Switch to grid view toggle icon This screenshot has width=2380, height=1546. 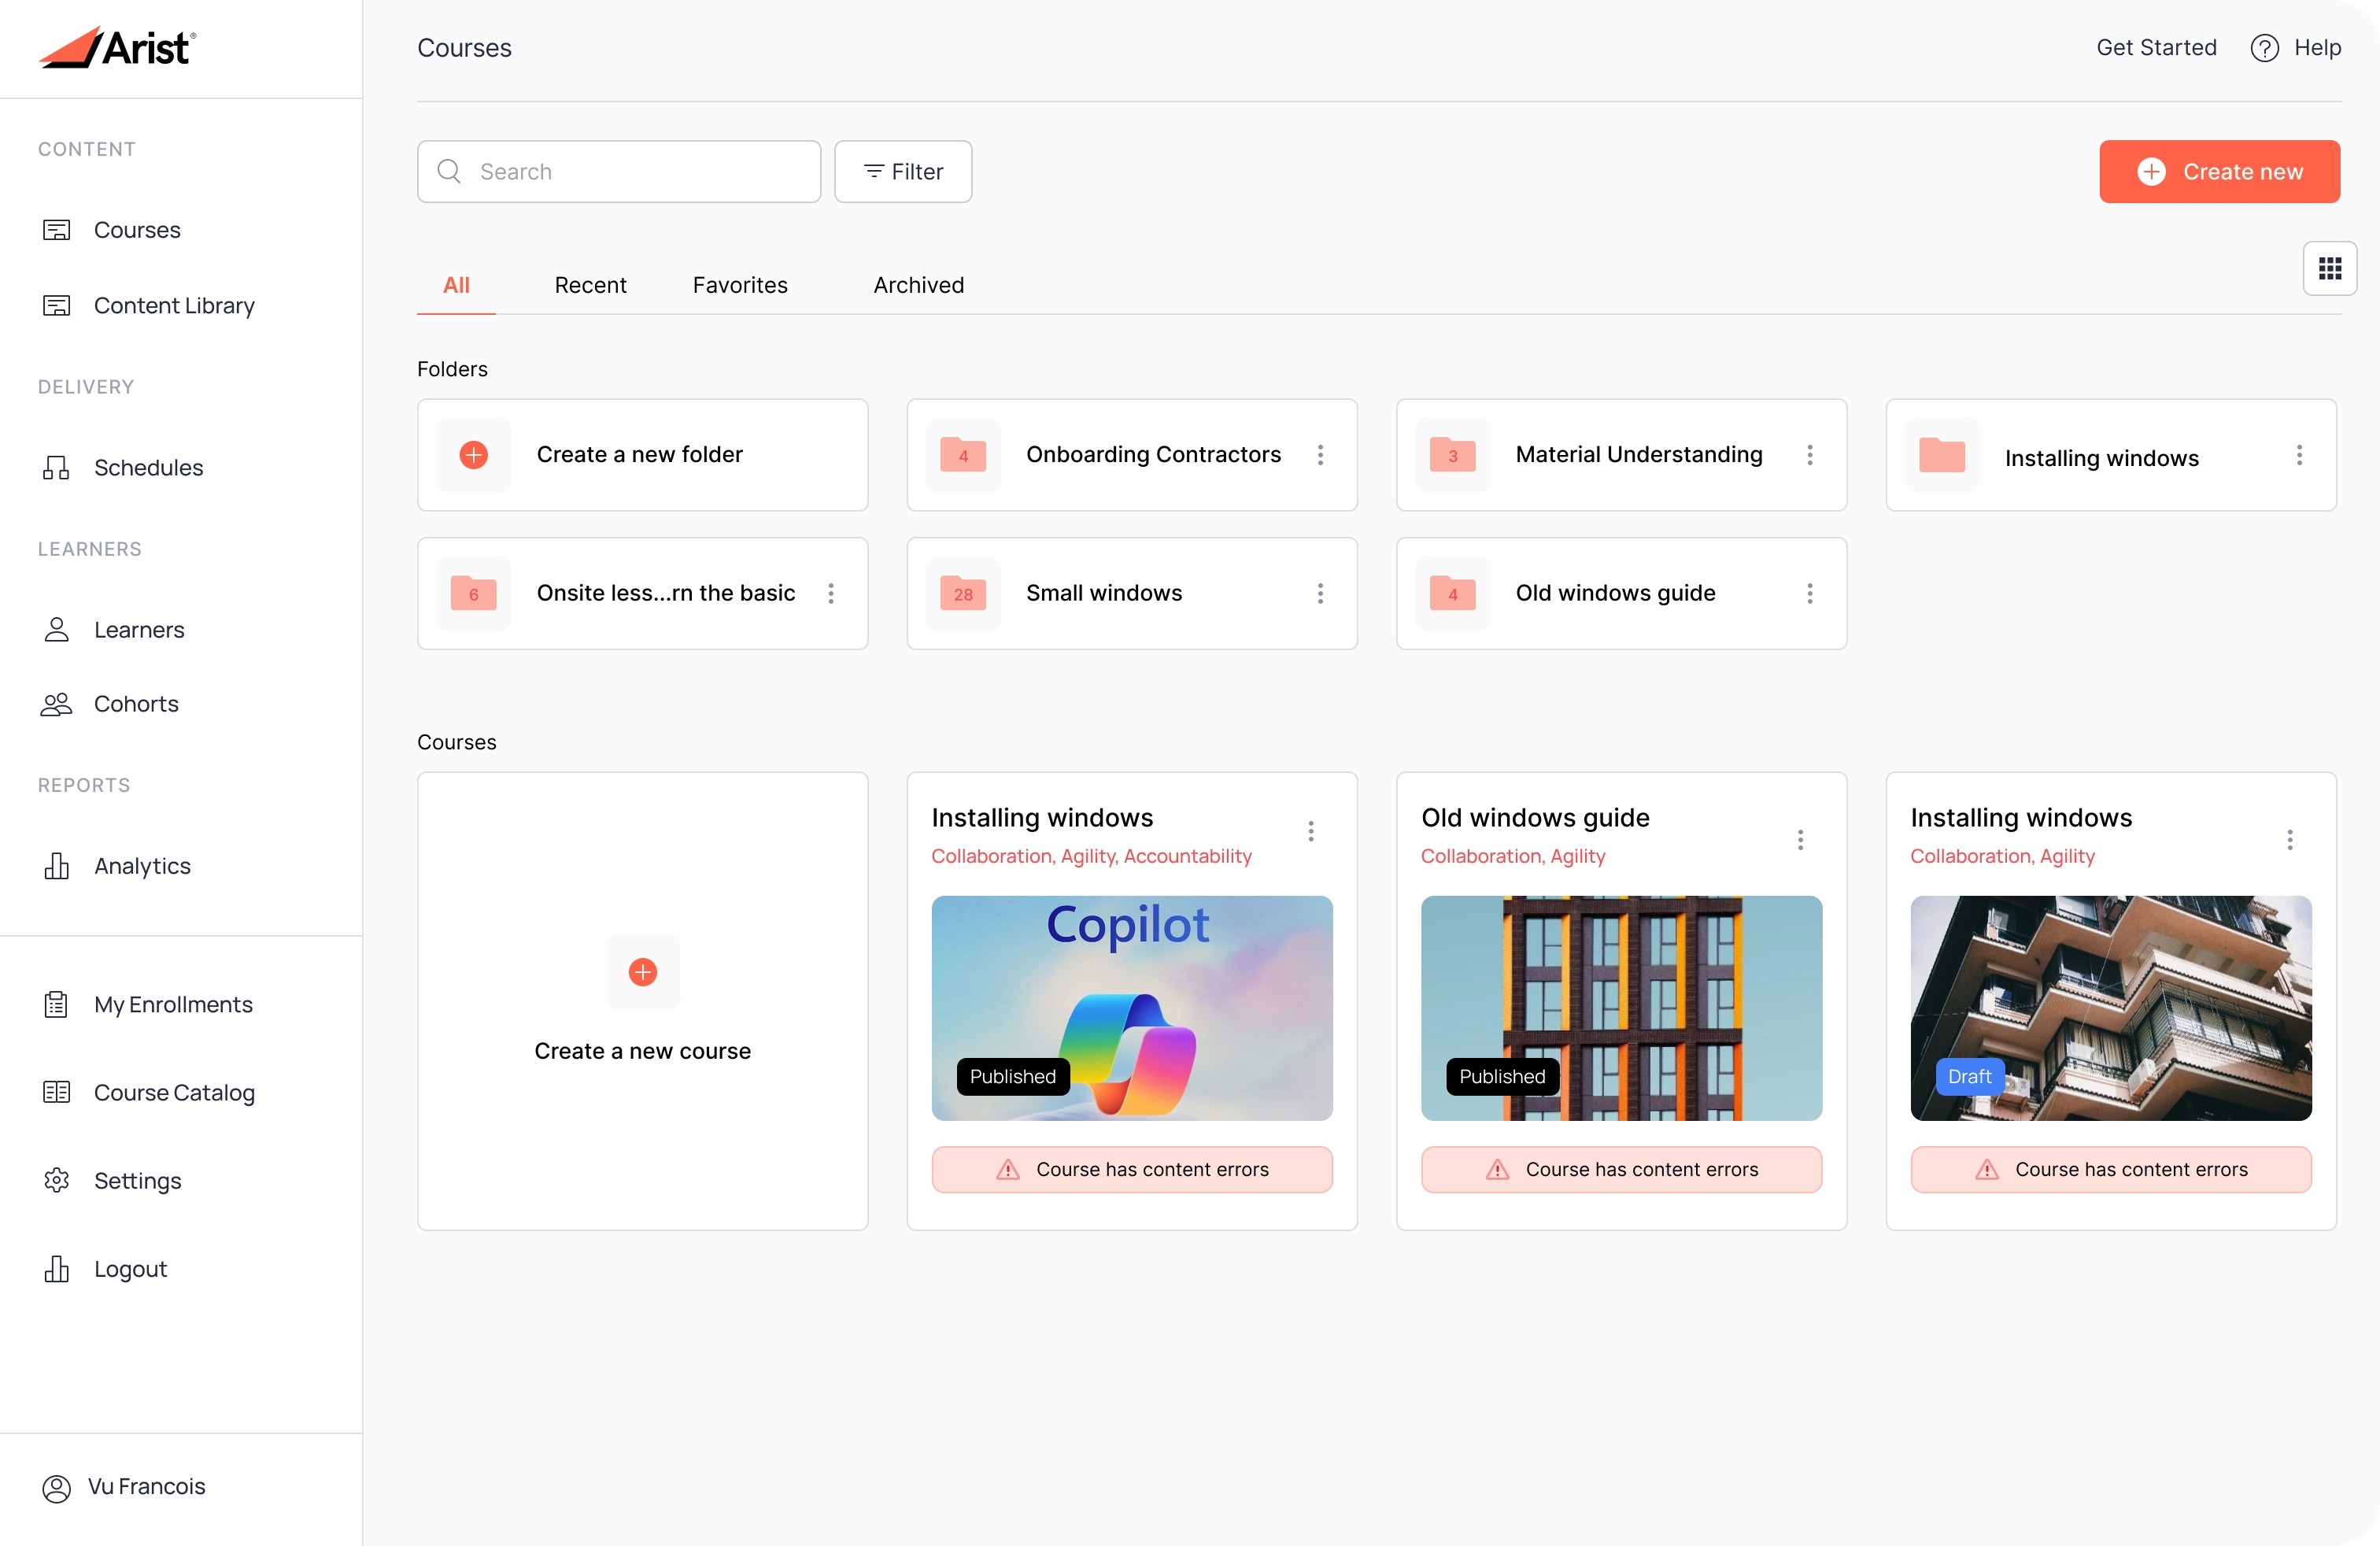point(2329,268)
